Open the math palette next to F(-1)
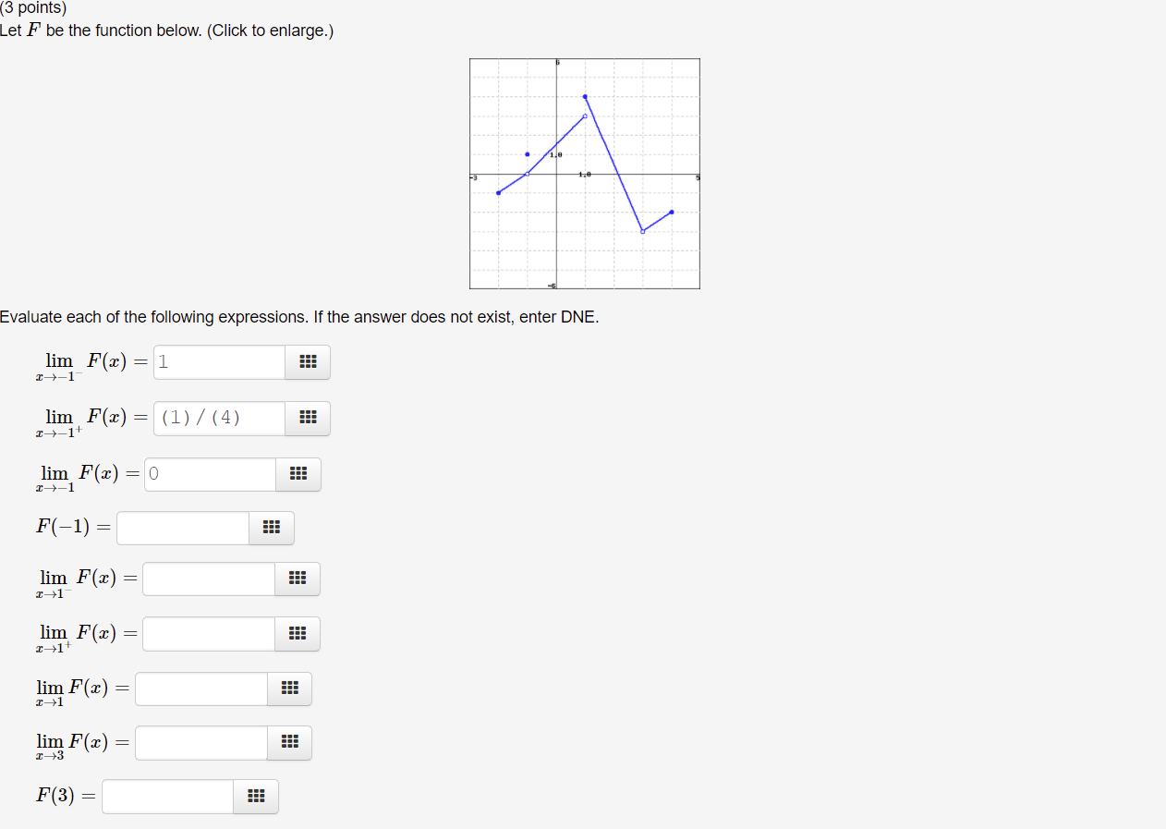 271,528
